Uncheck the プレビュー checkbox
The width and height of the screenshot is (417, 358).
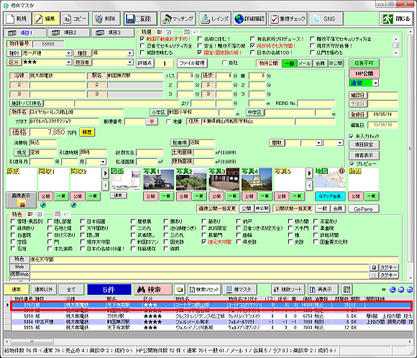pos(352,164)
